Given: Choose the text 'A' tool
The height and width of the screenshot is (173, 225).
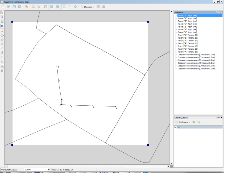Looking at the screenshot, I should [2, 52].
